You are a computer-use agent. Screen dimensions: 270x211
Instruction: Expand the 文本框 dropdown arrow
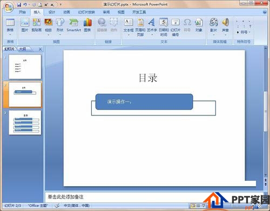point(129,35)
